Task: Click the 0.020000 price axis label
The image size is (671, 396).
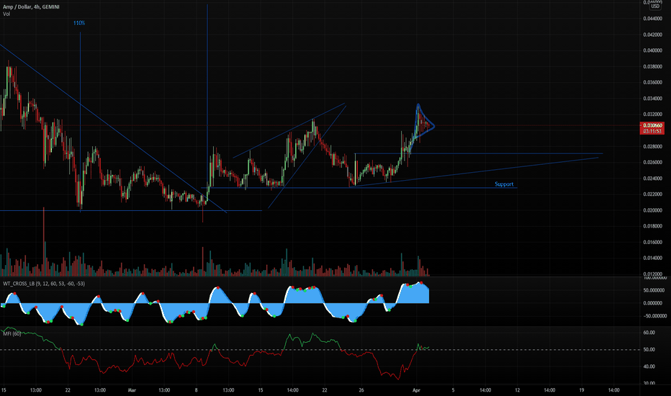Action: [x=652, y=210]
